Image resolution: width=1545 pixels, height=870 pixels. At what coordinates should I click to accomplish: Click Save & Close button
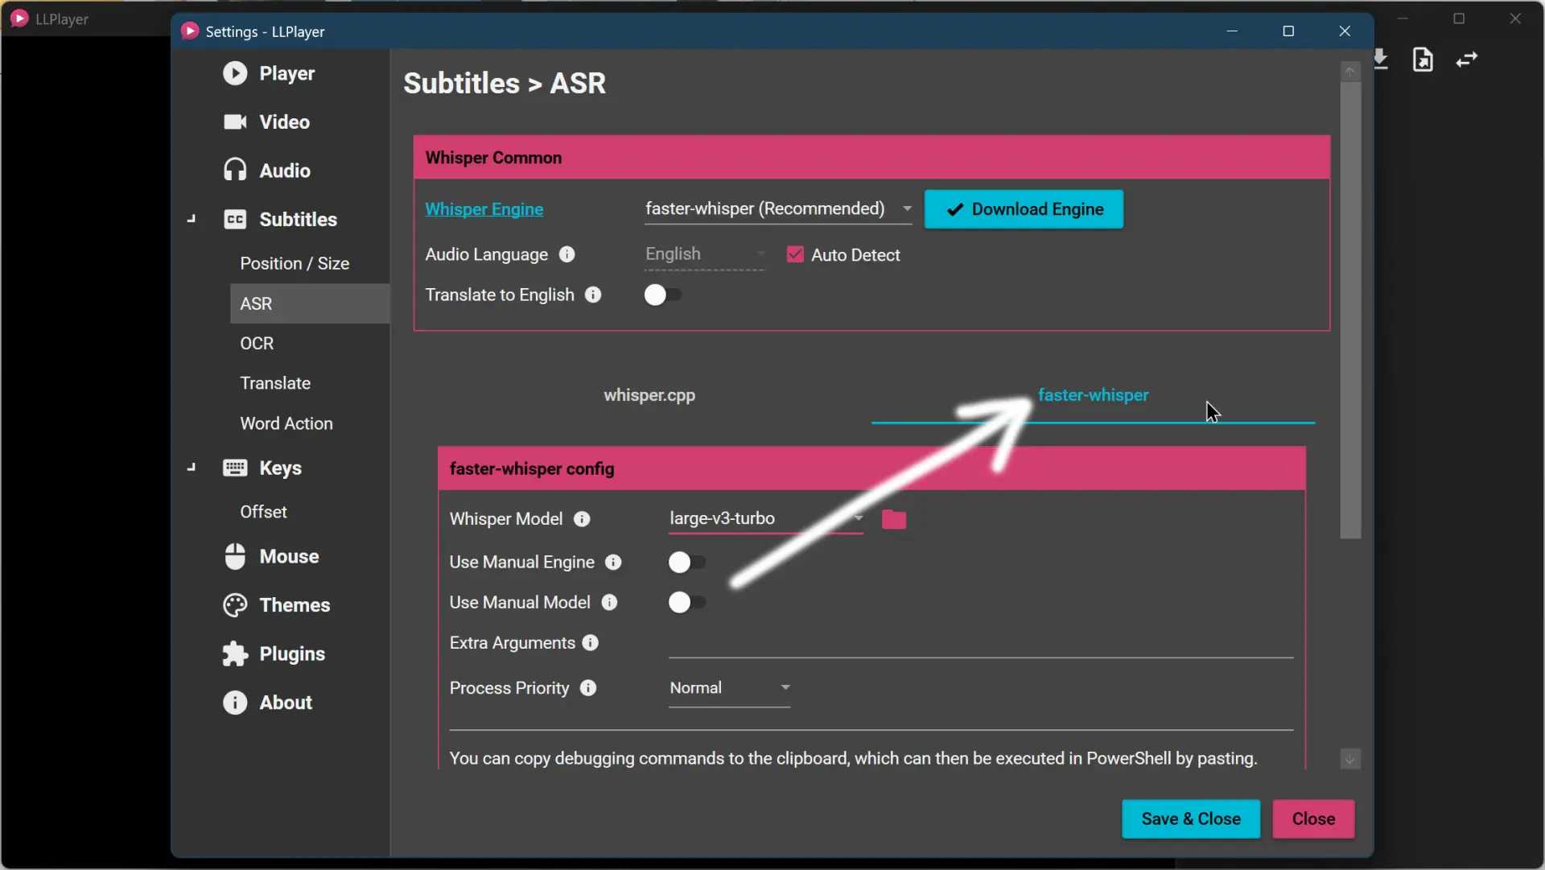(x=1191, y=818)
